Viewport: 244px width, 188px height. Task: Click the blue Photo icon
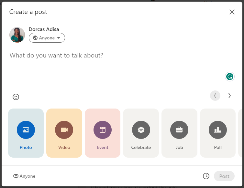tap(26, 130)
